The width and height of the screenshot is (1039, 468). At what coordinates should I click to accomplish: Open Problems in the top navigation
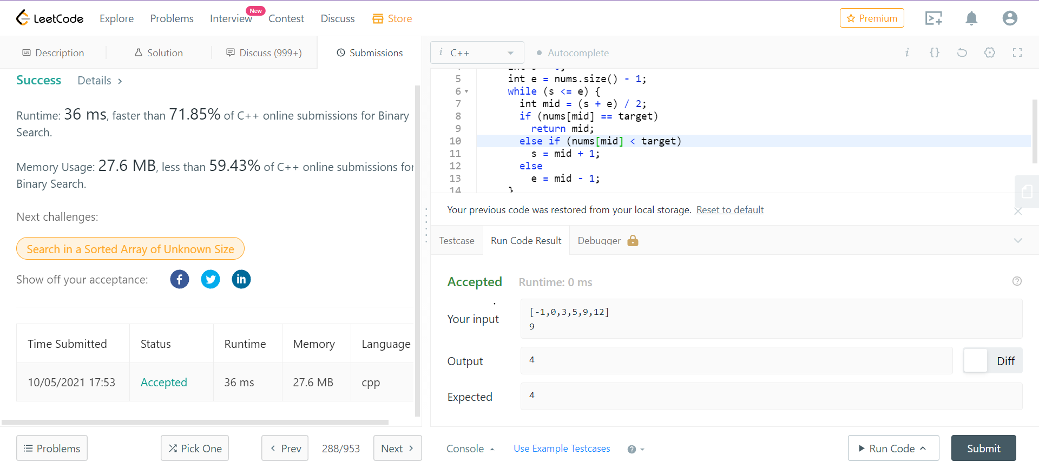pyautogui.click(x=172, y=18)
